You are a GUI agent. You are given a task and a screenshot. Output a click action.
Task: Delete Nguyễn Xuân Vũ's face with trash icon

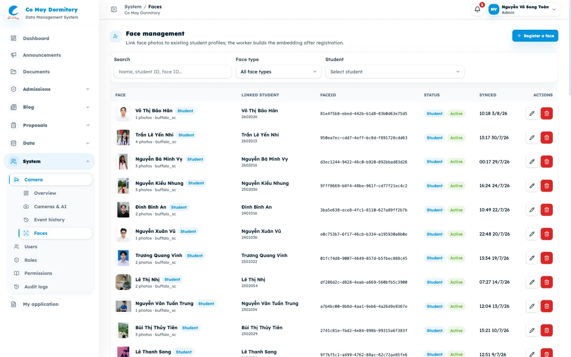tap(546, 234)
